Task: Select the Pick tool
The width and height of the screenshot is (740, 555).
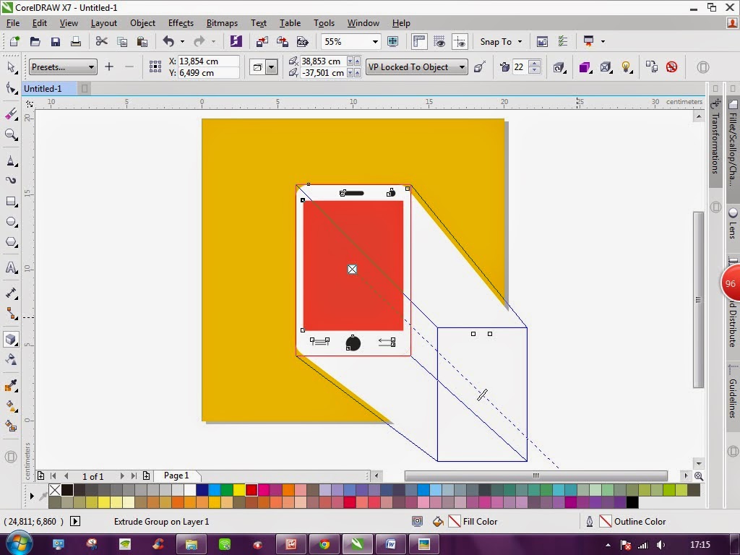Action: pyautogui.click(x=10, y=66)
